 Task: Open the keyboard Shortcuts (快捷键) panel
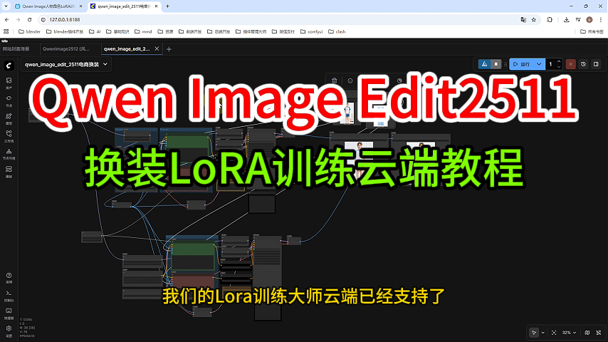point(9,313)
